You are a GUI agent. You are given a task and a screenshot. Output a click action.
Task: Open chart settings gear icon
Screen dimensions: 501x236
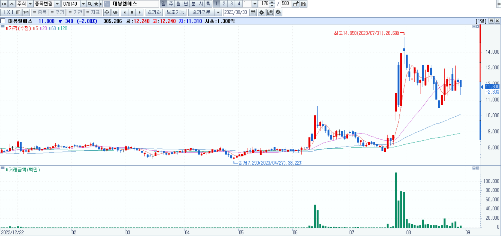point(262,12)
